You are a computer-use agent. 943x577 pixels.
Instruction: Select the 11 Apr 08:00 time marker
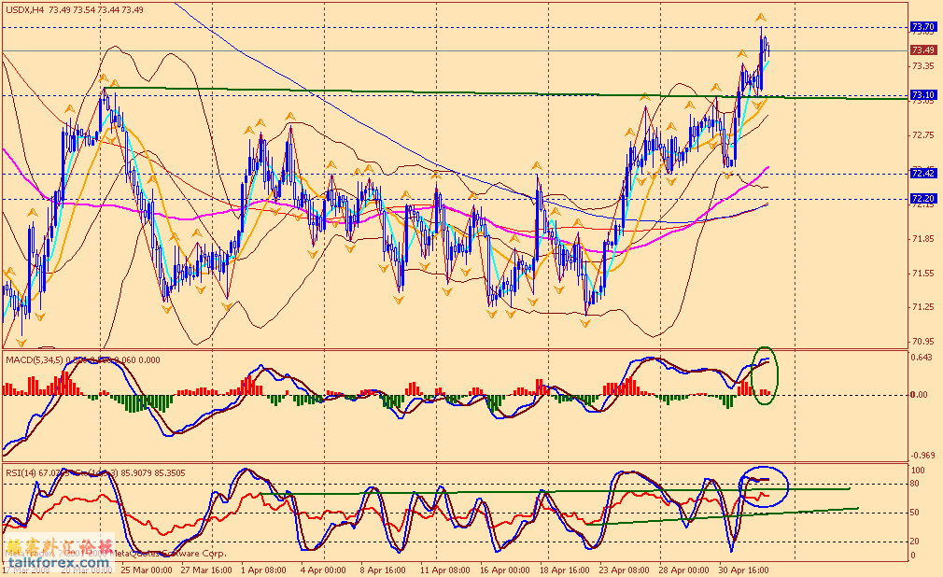click(443, 568)
